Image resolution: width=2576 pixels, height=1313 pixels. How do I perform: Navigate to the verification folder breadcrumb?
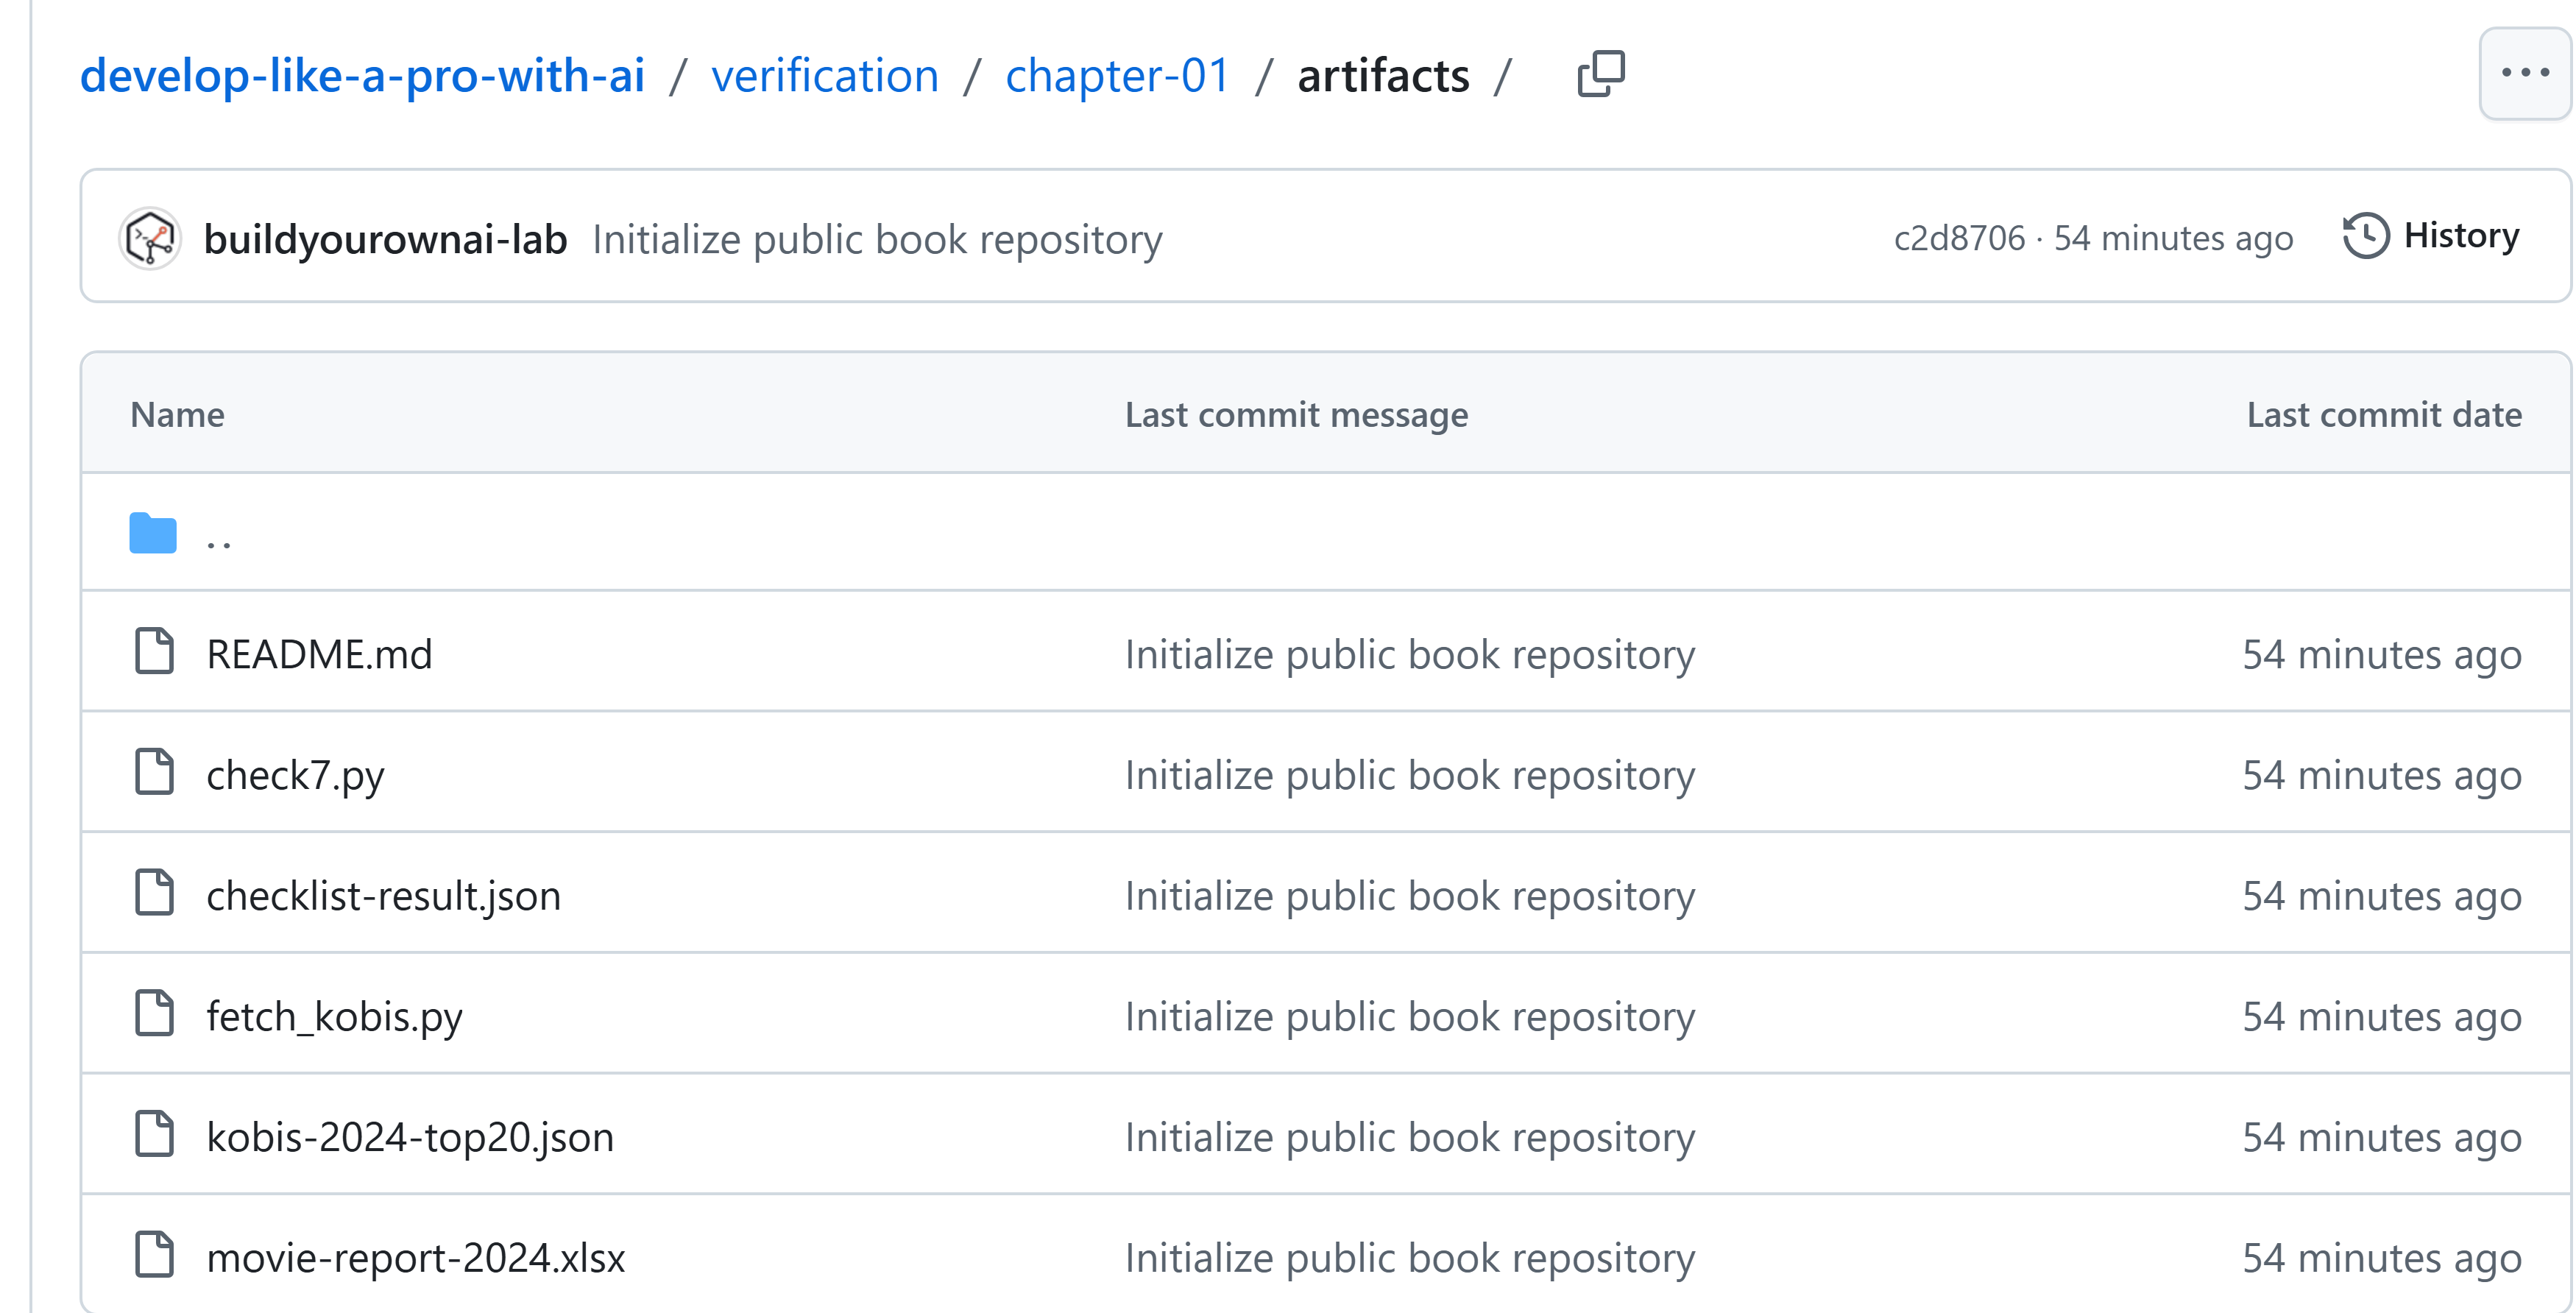click(x=825, y=75)
